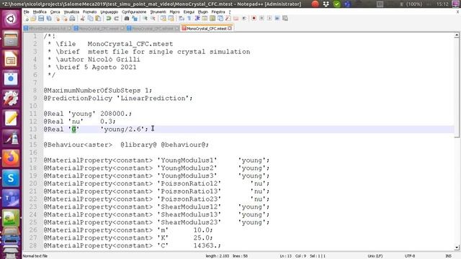461x259 pixels.
Task: Create a new document with New icon
Action: point(27,19)
